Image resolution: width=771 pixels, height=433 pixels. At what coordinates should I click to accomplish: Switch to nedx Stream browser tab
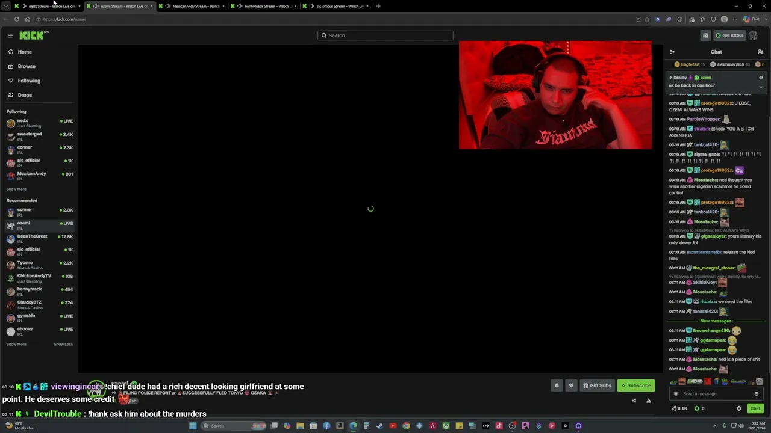coord(47,6)
